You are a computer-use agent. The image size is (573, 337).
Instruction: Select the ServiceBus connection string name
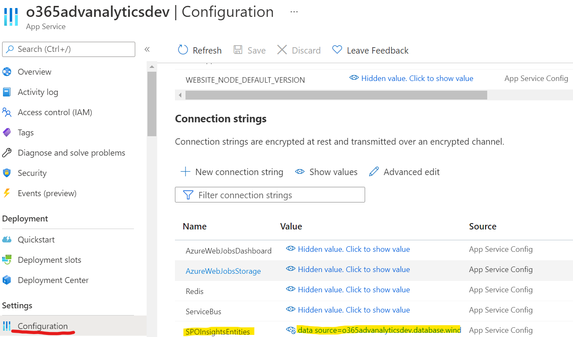pyautogui.click(x=203, y=312)
